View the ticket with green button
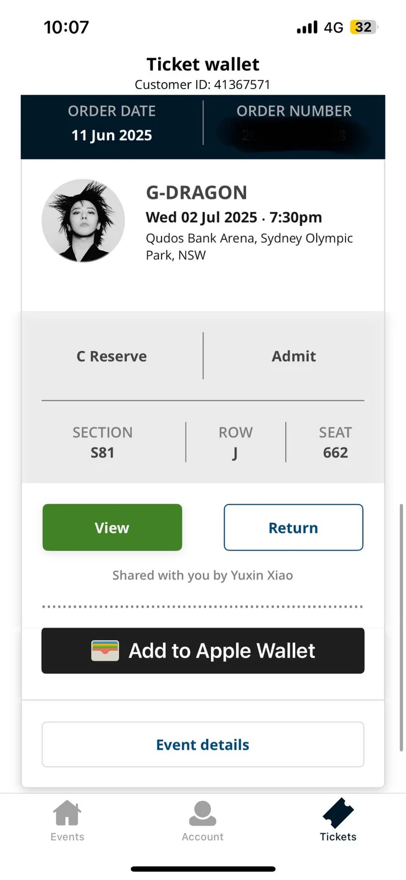This screenshot has width=406, height=880. click(x=112, y=527)
